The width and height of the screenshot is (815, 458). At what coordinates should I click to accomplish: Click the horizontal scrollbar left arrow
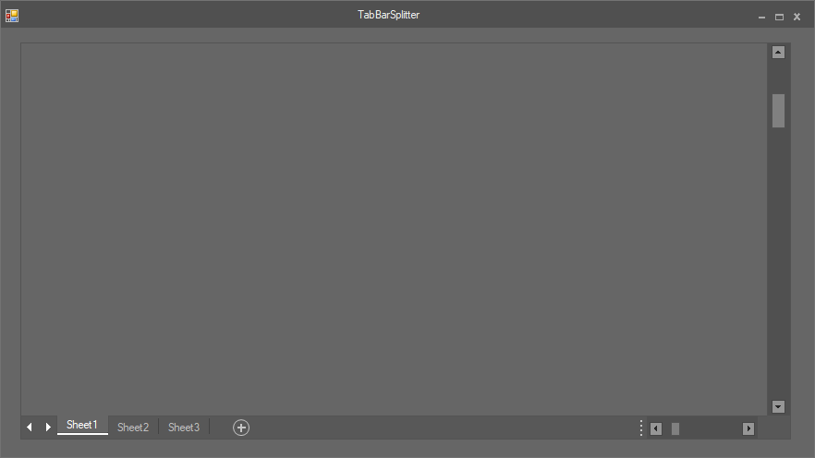(x=656, y=428)
